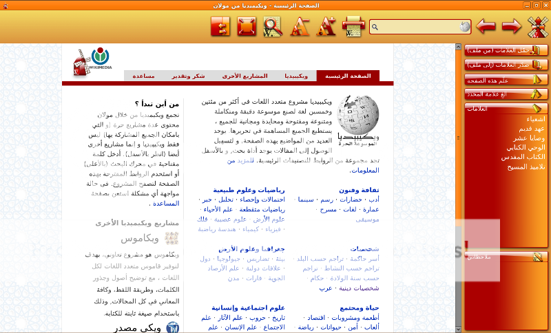Open the حياة ومجتمع category link
The image size is (551, 333).
[360, 308]
